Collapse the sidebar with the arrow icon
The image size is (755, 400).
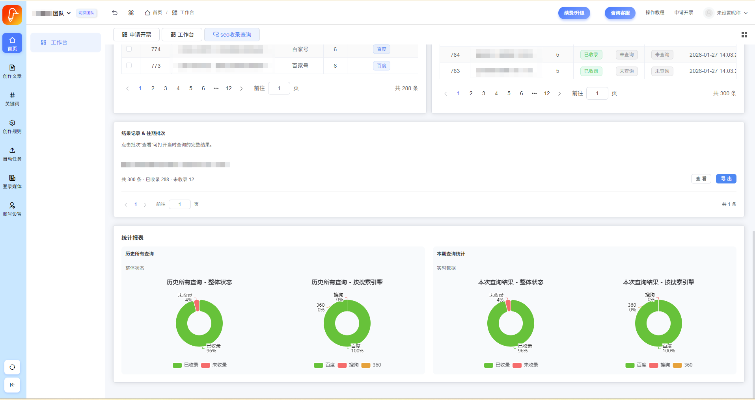12,385
